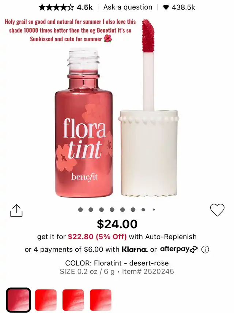The image size is (234, 313).
Task: Open the star rating reviews
Action: (x=56, y=7)
